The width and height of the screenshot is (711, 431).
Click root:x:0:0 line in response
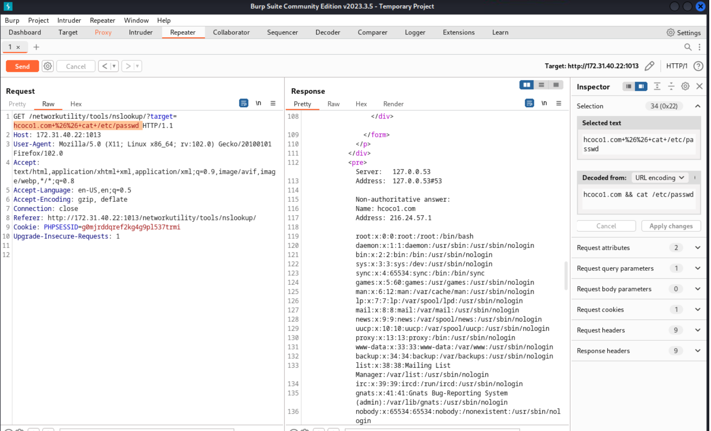(414, 236)
